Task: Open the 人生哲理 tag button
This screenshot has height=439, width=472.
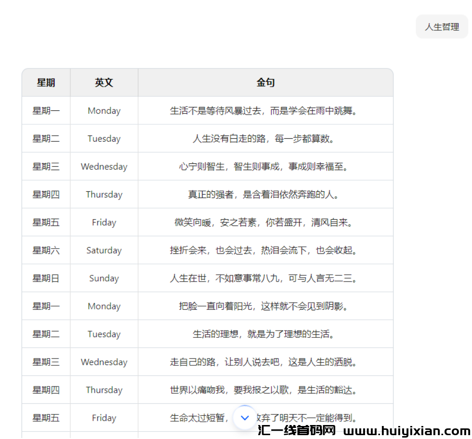Action: (x=442, y=27)
